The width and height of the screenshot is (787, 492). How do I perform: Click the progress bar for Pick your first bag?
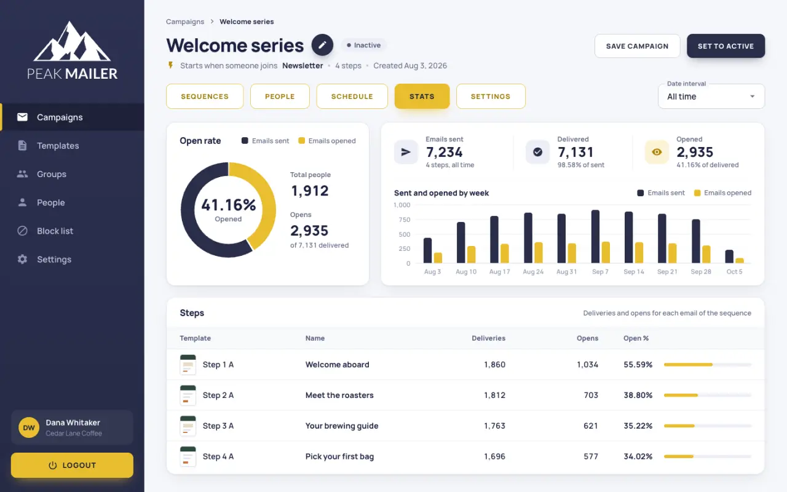point(707,456)
